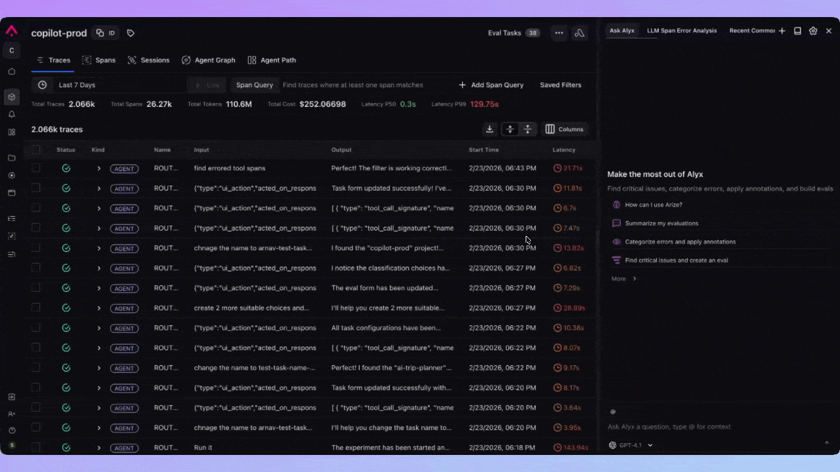The width and height of the screenshot is (840, 472).
Task: Expand the 28.89s latency trace row
Action: 99,308
